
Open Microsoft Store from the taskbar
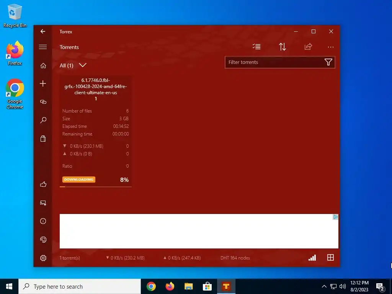click(x=207, y=286)
